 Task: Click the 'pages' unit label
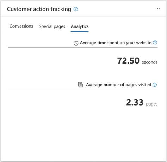[x=152, y=104]
